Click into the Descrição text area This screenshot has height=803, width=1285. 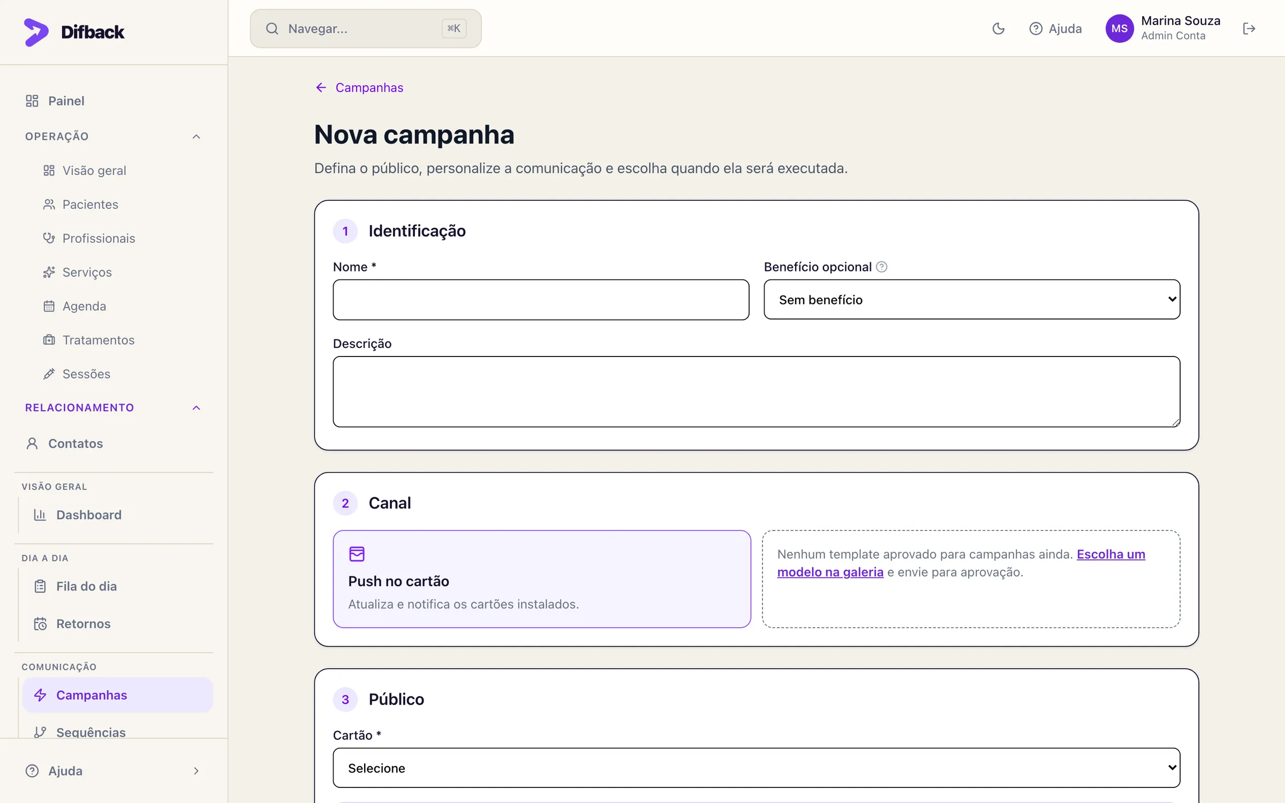pos(756,391)
